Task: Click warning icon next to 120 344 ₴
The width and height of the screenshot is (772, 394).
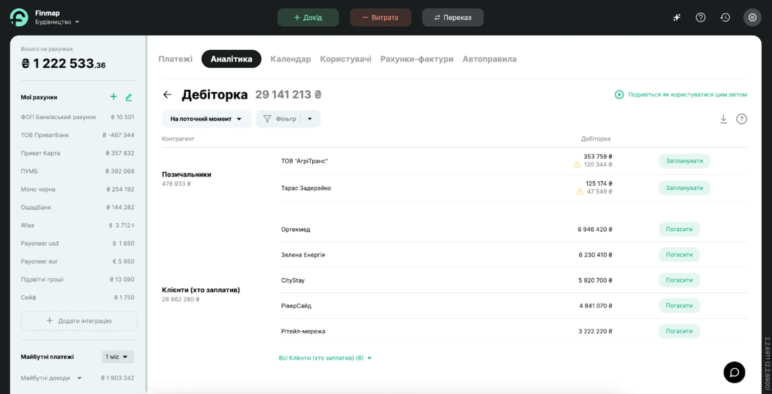Action: click(x=577, y=164)
